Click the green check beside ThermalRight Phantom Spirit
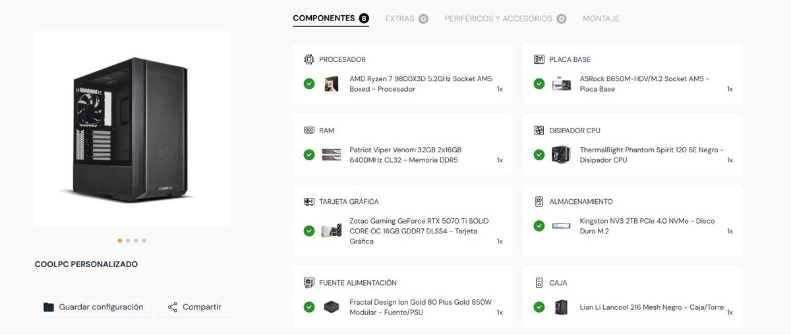The width and height of the screenshot is (791, 335). click(539, 155)
